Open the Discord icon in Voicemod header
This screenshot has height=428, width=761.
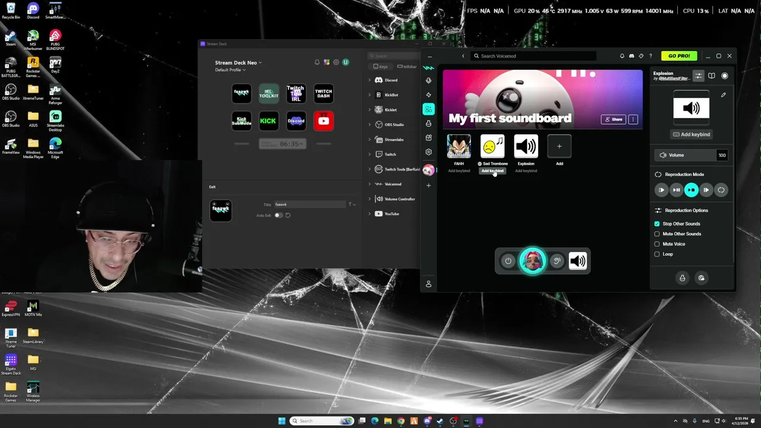(x=631, y=56)
